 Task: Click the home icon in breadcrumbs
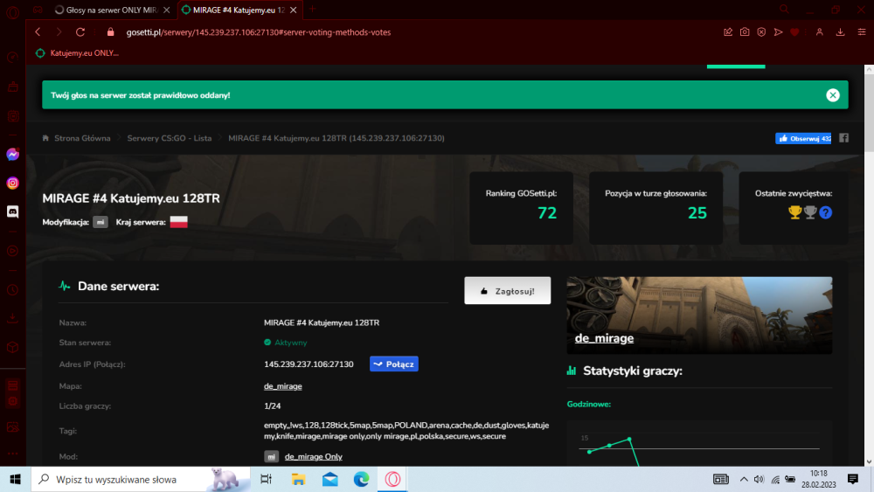45,138
